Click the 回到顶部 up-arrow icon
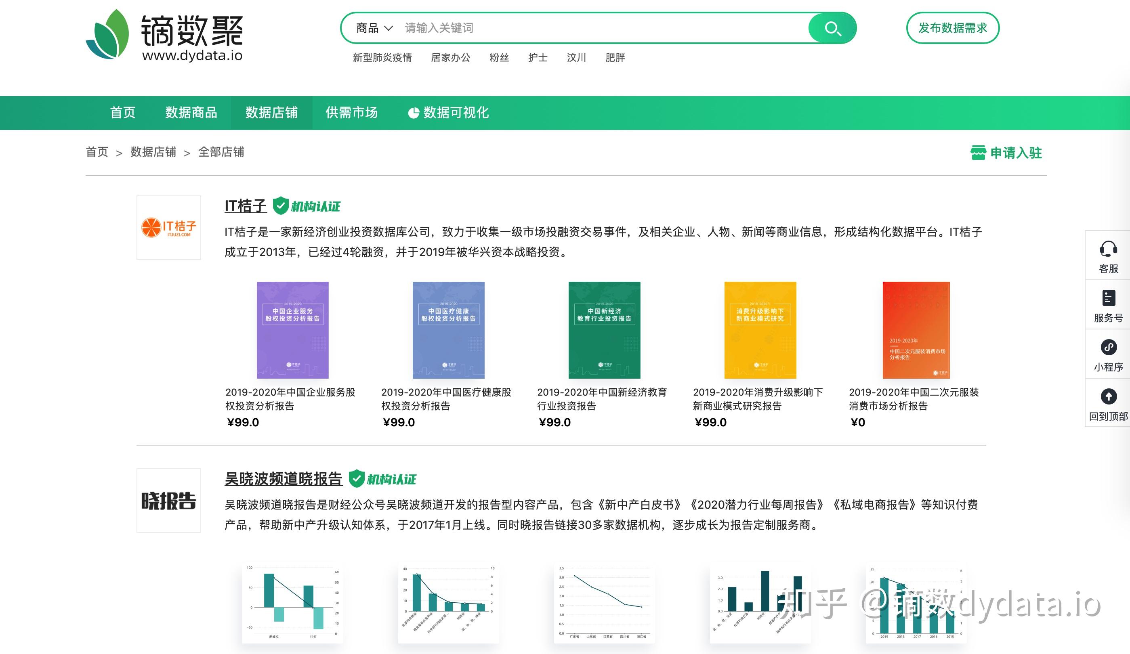 pyautogui.click(x=1109, y=396)
